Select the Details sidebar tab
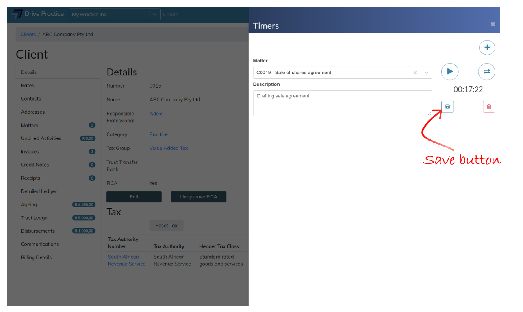The width and height of the screenshot is (523, 312). coord(58,72)
